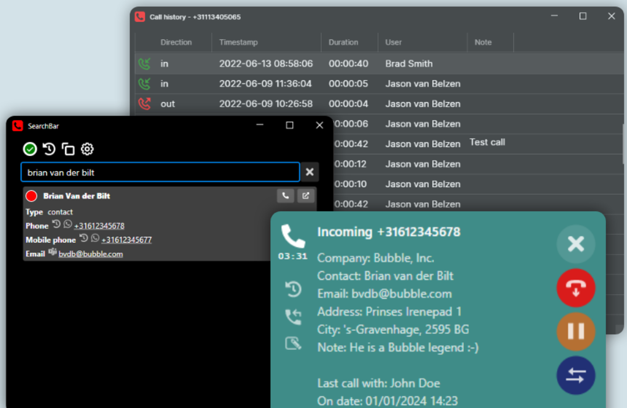Click outgoing call icon in call history

pyautogui.click(x=144, y=104)
